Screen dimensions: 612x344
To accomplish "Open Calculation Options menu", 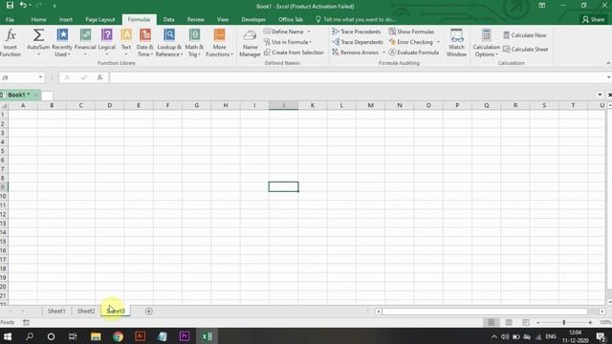I will [x=487, y=43].
